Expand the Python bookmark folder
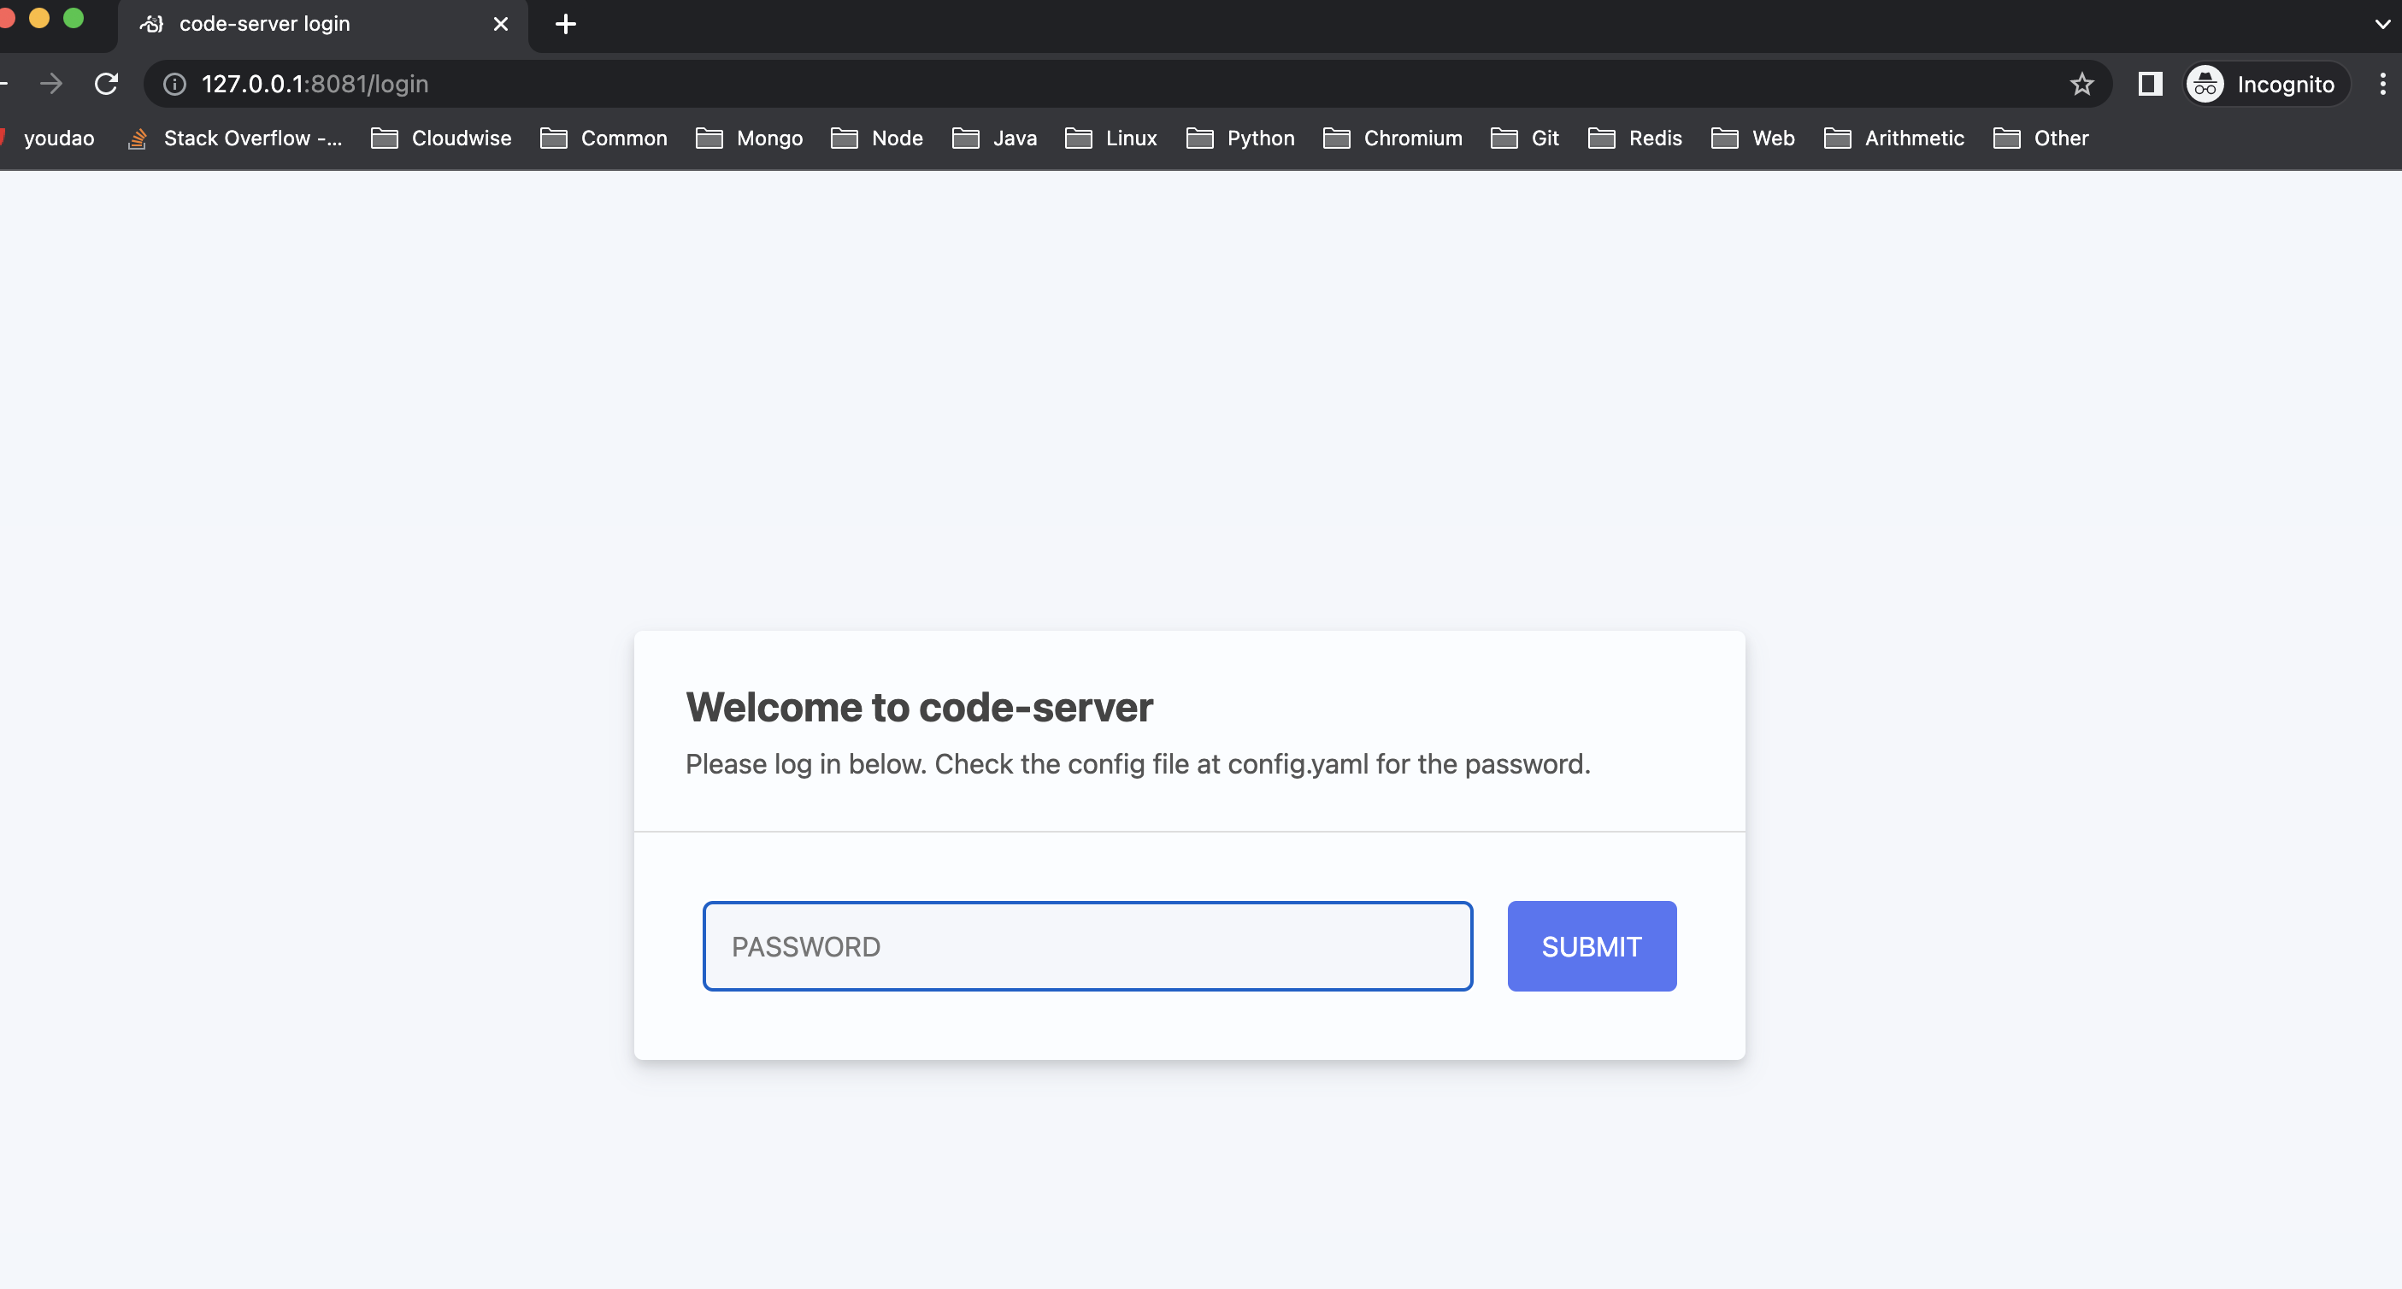This screenshot has height=1289, width=2402. click(1260, 138)
